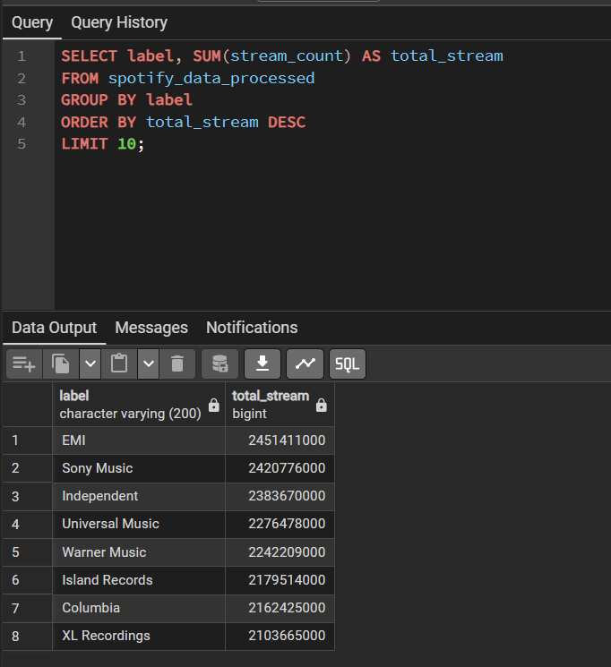Click the XL Recordings cell

(139, 636)
